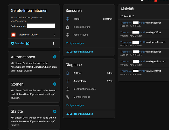The width and height of the screenshot is (169, 130).
Task: Open the three-dot device menu
Action: tap(53, 43)
